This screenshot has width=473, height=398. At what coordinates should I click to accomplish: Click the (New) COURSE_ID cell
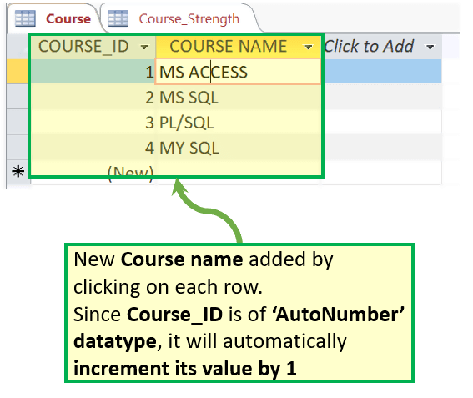(93, 173)
